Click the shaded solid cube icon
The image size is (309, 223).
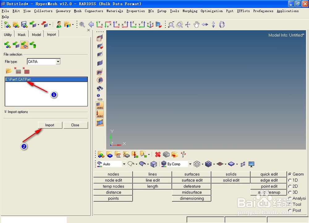pyautogui.click(x=154, y=164)
